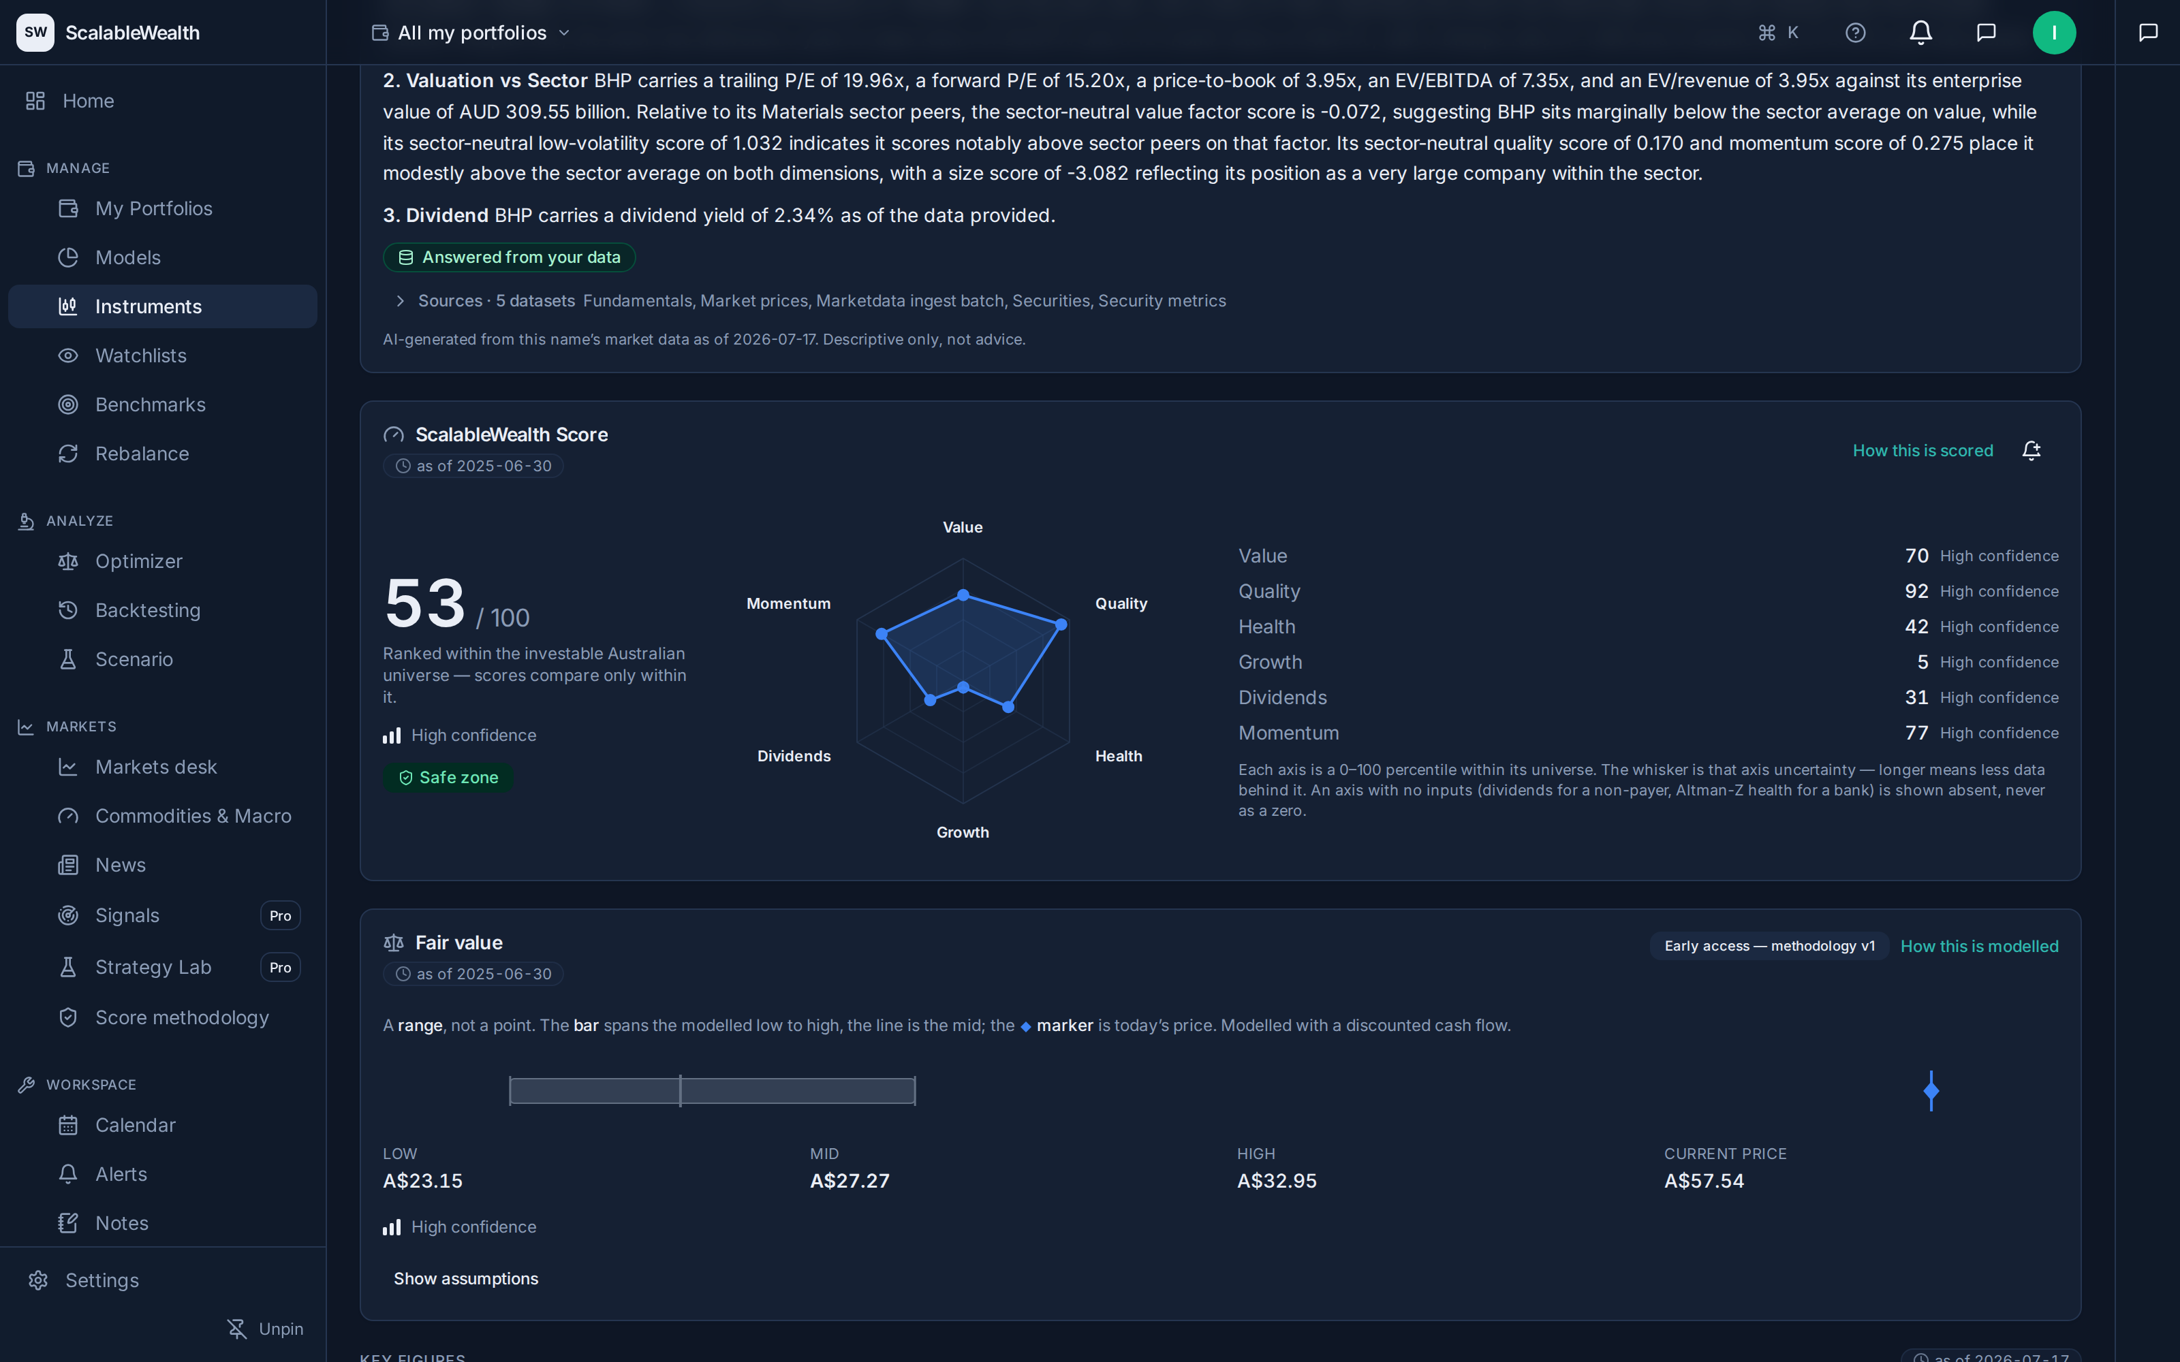
Task: Click the LOW A$23.15 value
Action: pyautogui.click(x=422, y=1181)
